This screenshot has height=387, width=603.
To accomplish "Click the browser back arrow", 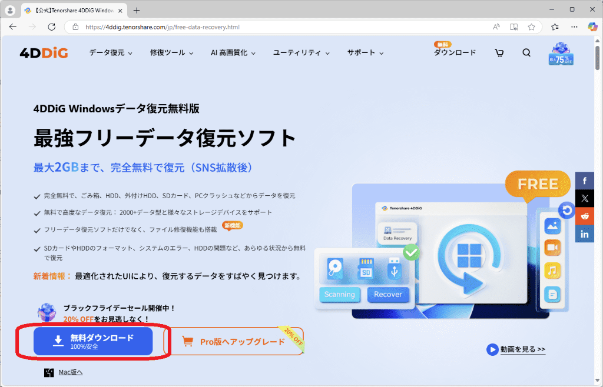I will coord(13,27).
